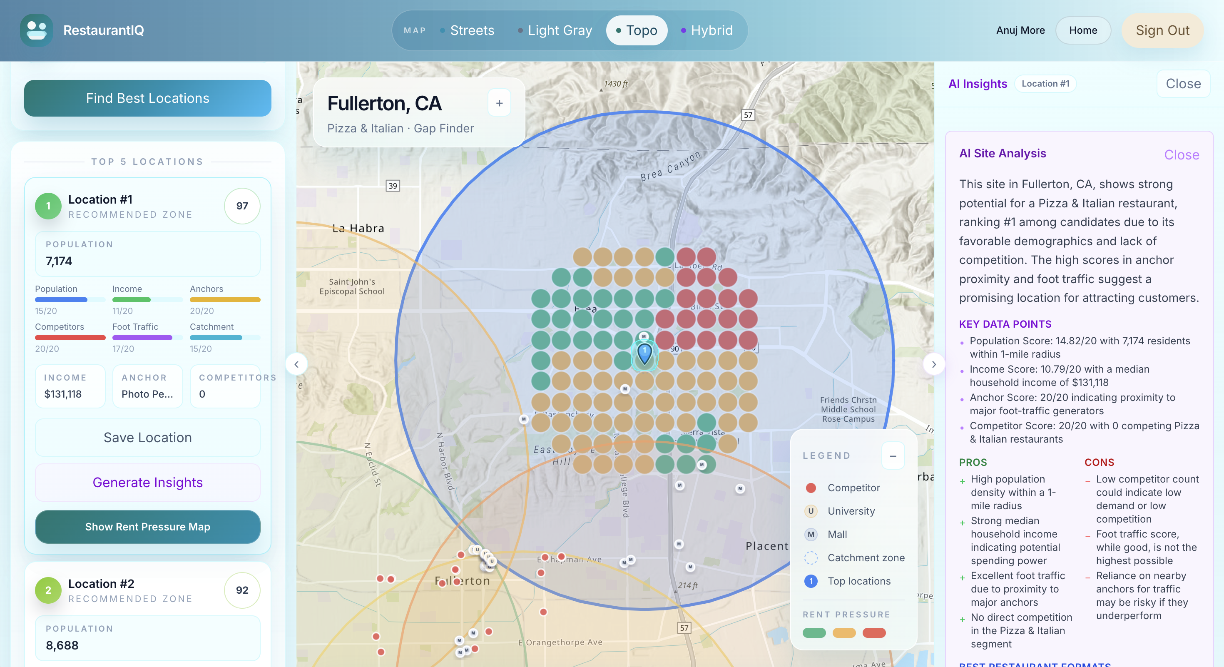Click the Highway 57 shield near the top
Image resolution: width=1224 pixels, height=667 pixels.
point(748,115)
